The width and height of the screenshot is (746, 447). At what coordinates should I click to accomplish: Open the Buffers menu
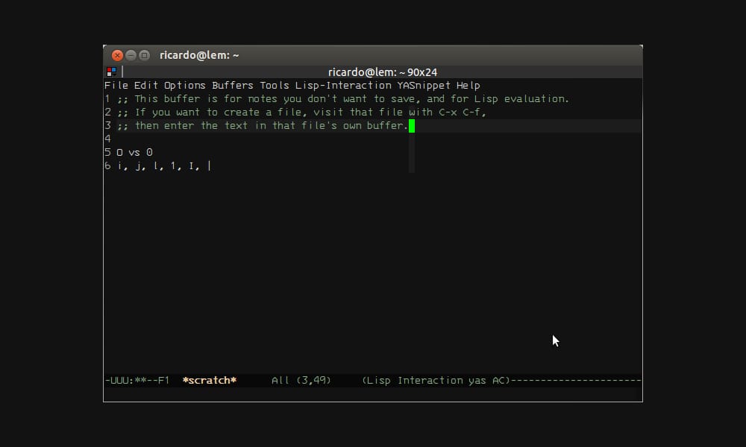click(x=233, y=85)
